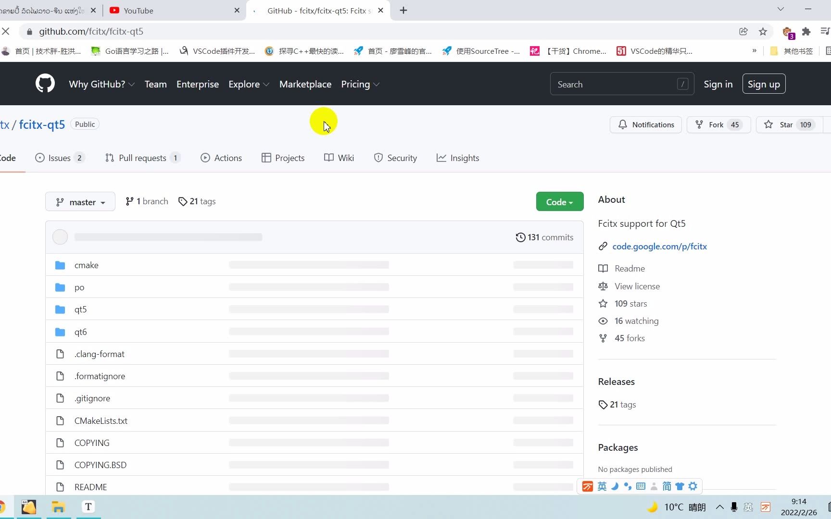The height and width of the screenshot is (519, 831).
Task: Expand the Pricing dropdown menu
Action: click(360, 84)
